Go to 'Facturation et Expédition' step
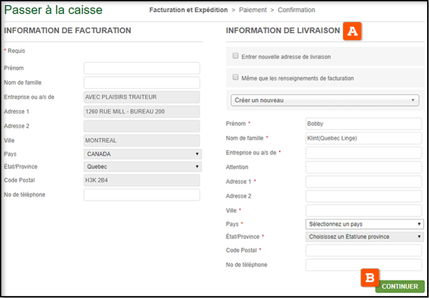The image size is (429, 298). [188, 10]
